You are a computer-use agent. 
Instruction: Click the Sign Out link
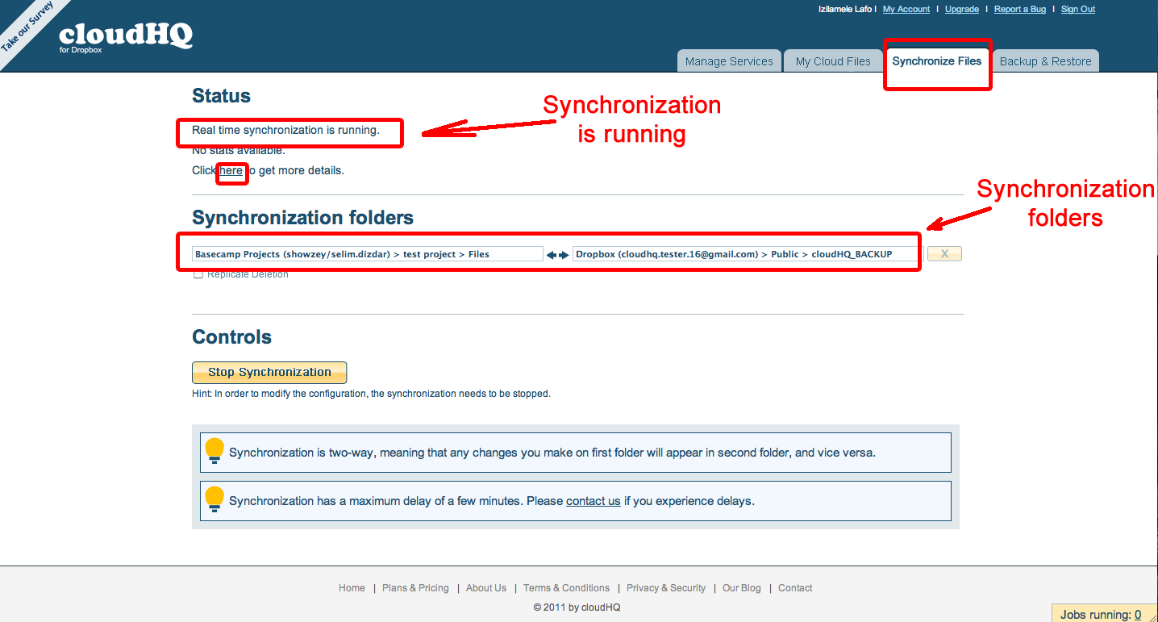[1078, 10]
